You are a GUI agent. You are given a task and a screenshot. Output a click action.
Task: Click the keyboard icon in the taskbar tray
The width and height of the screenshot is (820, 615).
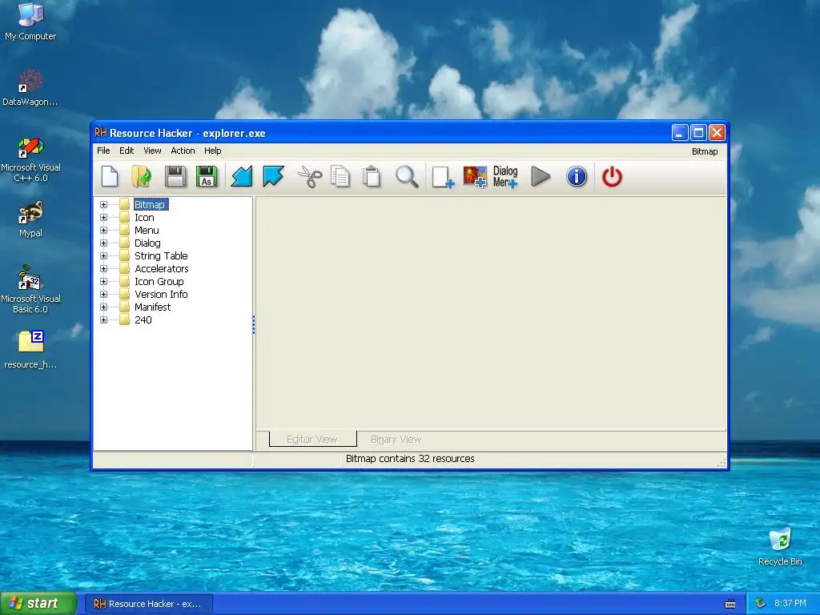tap(730, 604)
